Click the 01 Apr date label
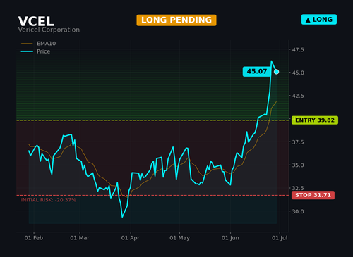The width and height of the screenshot is (353, 257). click(x=131, y=238)
